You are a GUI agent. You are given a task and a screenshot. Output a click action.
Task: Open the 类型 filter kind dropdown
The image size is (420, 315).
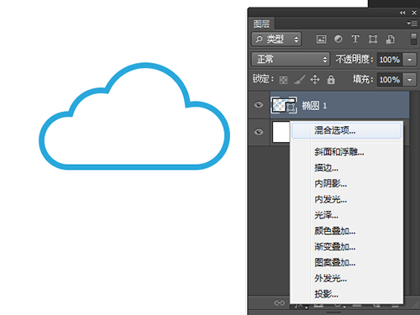[276, 39]
